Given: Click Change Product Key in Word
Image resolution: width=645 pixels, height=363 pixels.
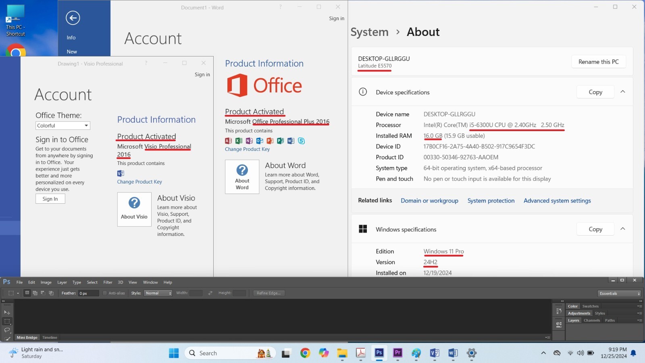Looking at the screenshot, I should [x=247, y=149].
